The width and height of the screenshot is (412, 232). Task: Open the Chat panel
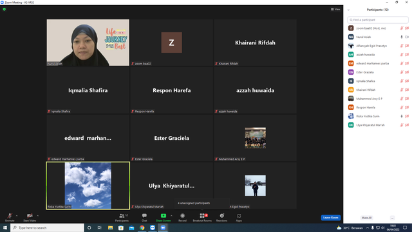pyautogui.click(x=144, y=217)
